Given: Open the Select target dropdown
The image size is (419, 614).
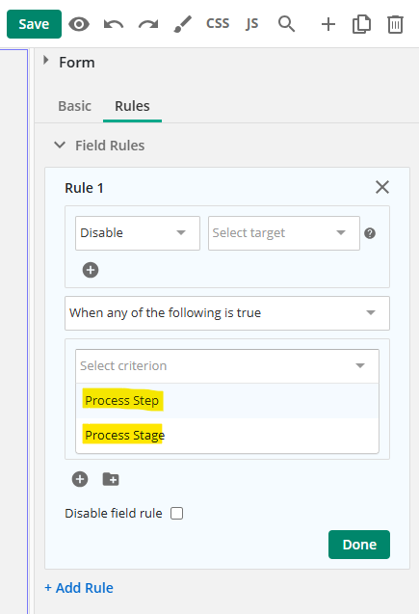Looking at the screenshot, I should 284,233.
